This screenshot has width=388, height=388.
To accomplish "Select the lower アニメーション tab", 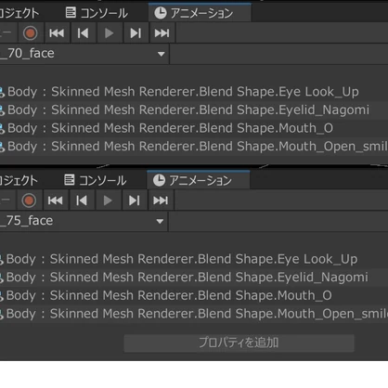I will (x=199, y=180).
